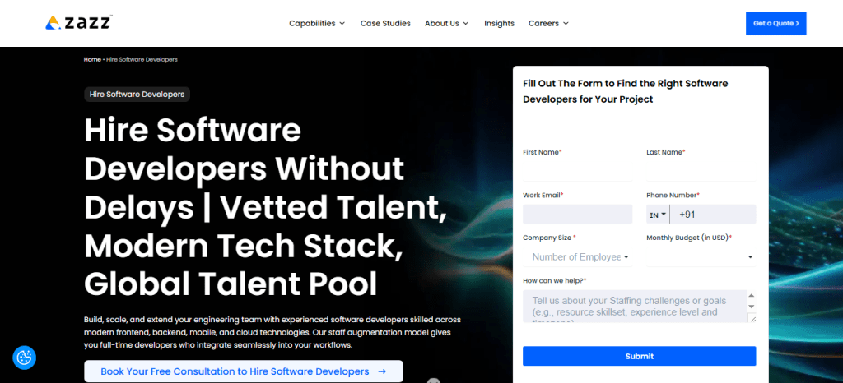The image size is (843, 383).
Task: Expand the Capabilities menu
Action: pyautogui.click(x=317, y=23)
